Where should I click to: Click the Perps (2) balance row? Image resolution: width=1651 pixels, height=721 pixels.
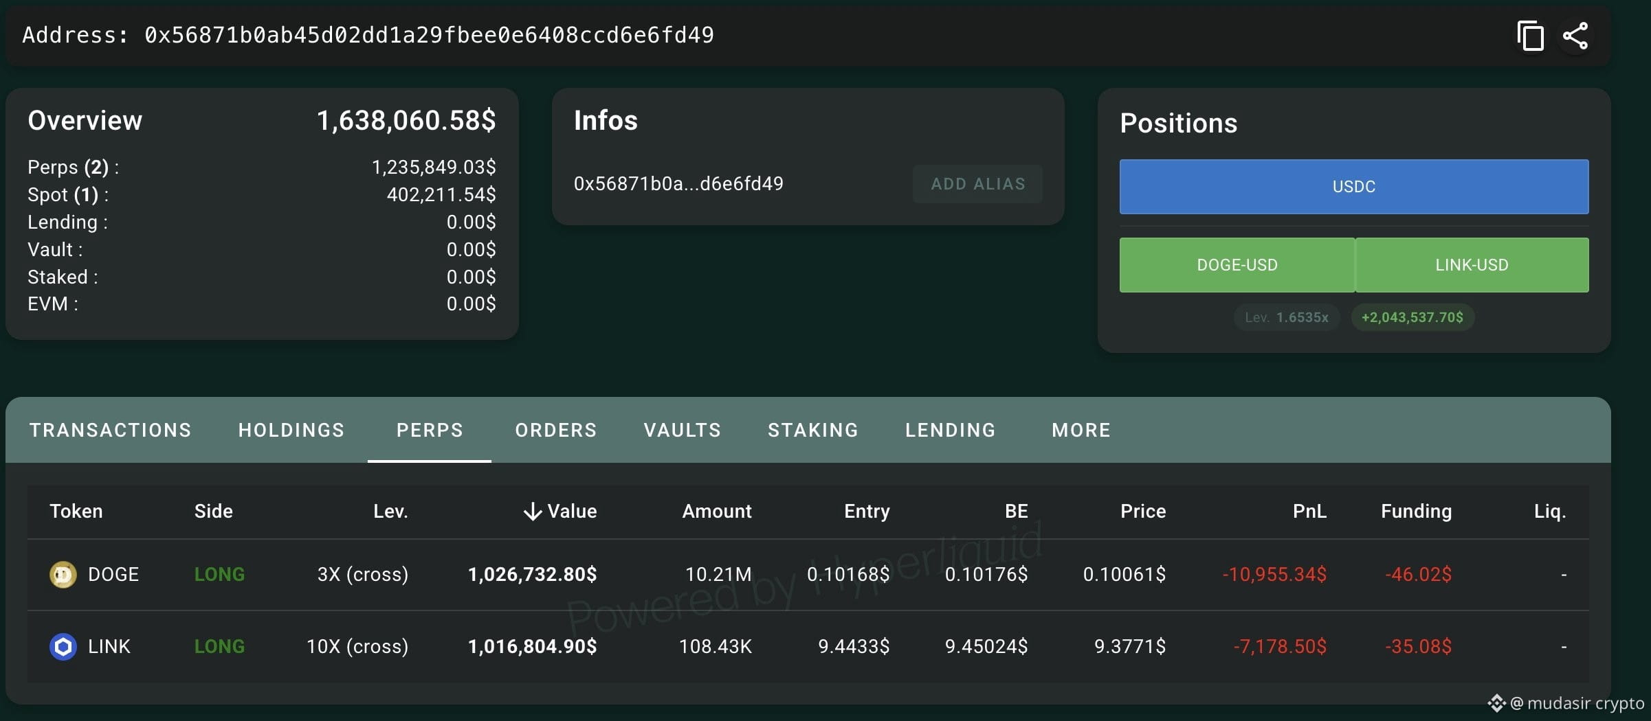(262, 168)
